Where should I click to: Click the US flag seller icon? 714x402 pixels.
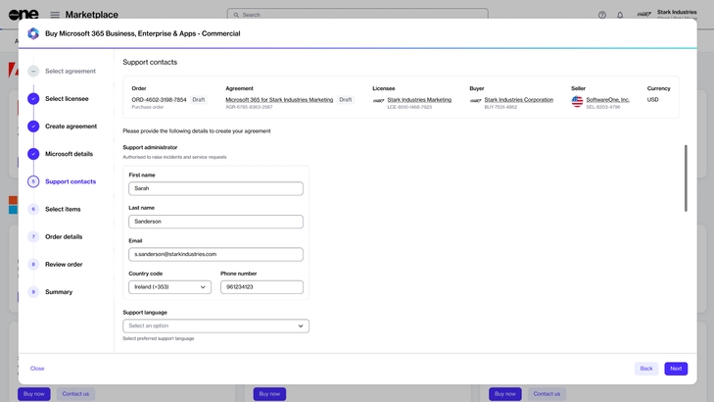click(577, 101)
